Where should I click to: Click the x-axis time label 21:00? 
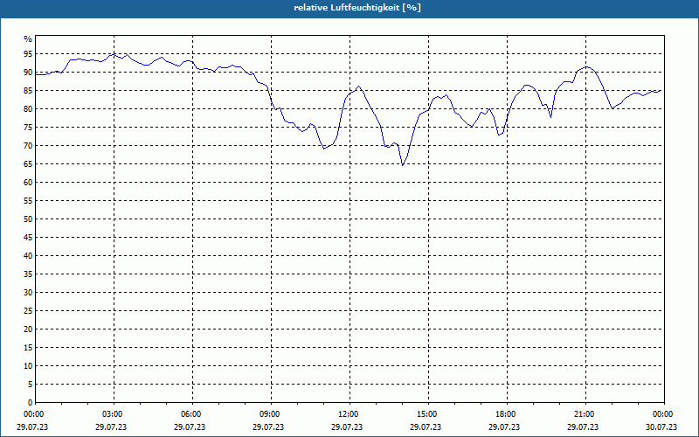click(585, 414)
